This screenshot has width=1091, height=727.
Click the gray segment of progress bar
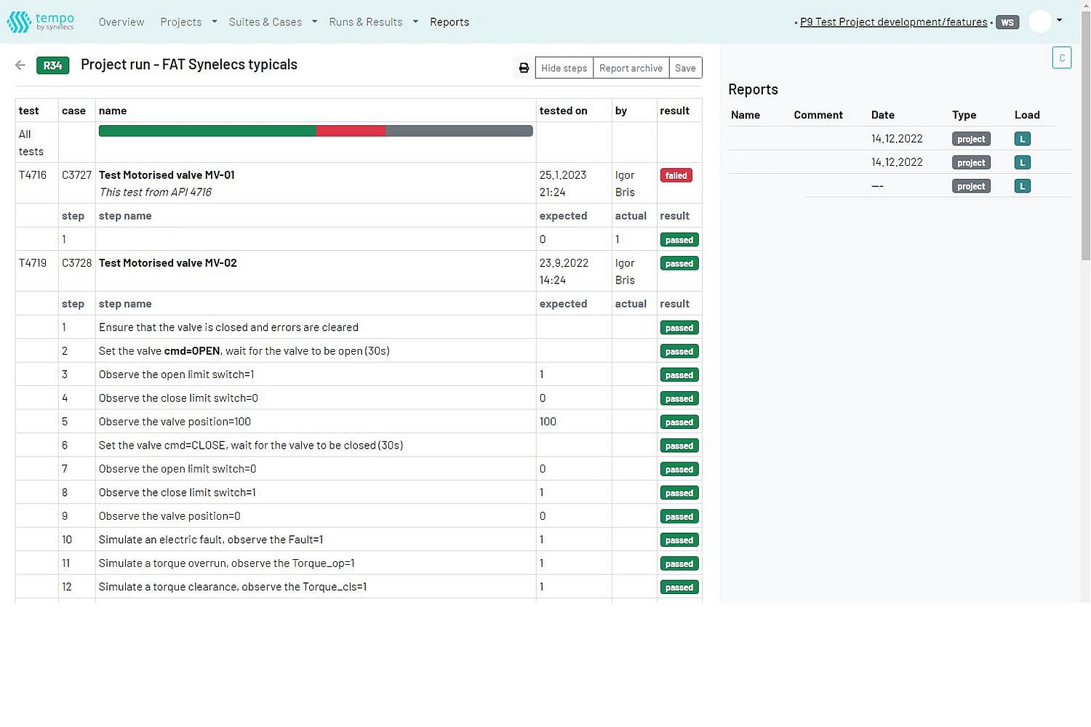459,131
